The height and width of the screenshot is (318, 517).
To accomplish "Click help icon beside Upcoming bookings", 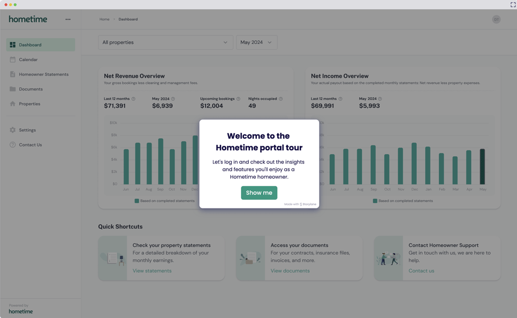I will (x=238, y=99).
